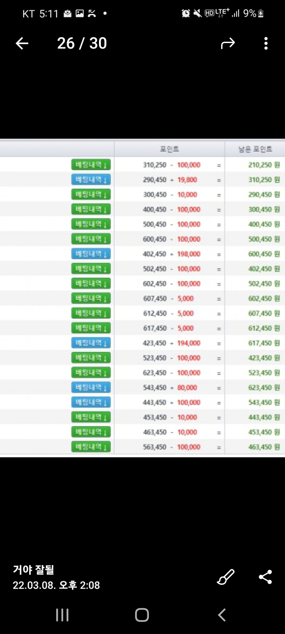Open Android recent apps button
Viewport: 285px width, 634px height.
[62, 615]
